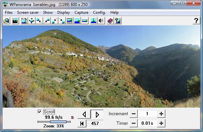Minimize the WPanorama window
The height and width of the screenshot is (132, 203).
coord(174,3)
